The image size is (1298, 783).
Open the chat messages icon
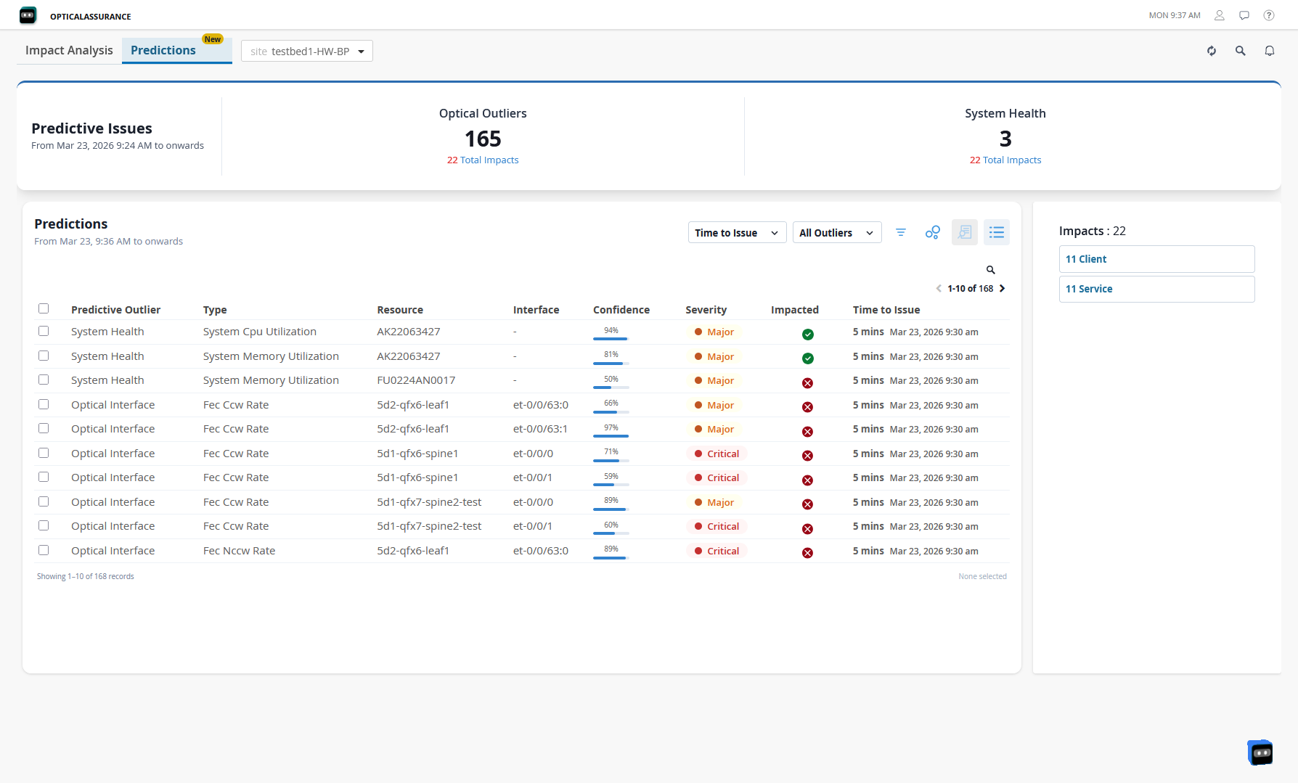[1244, 15]
